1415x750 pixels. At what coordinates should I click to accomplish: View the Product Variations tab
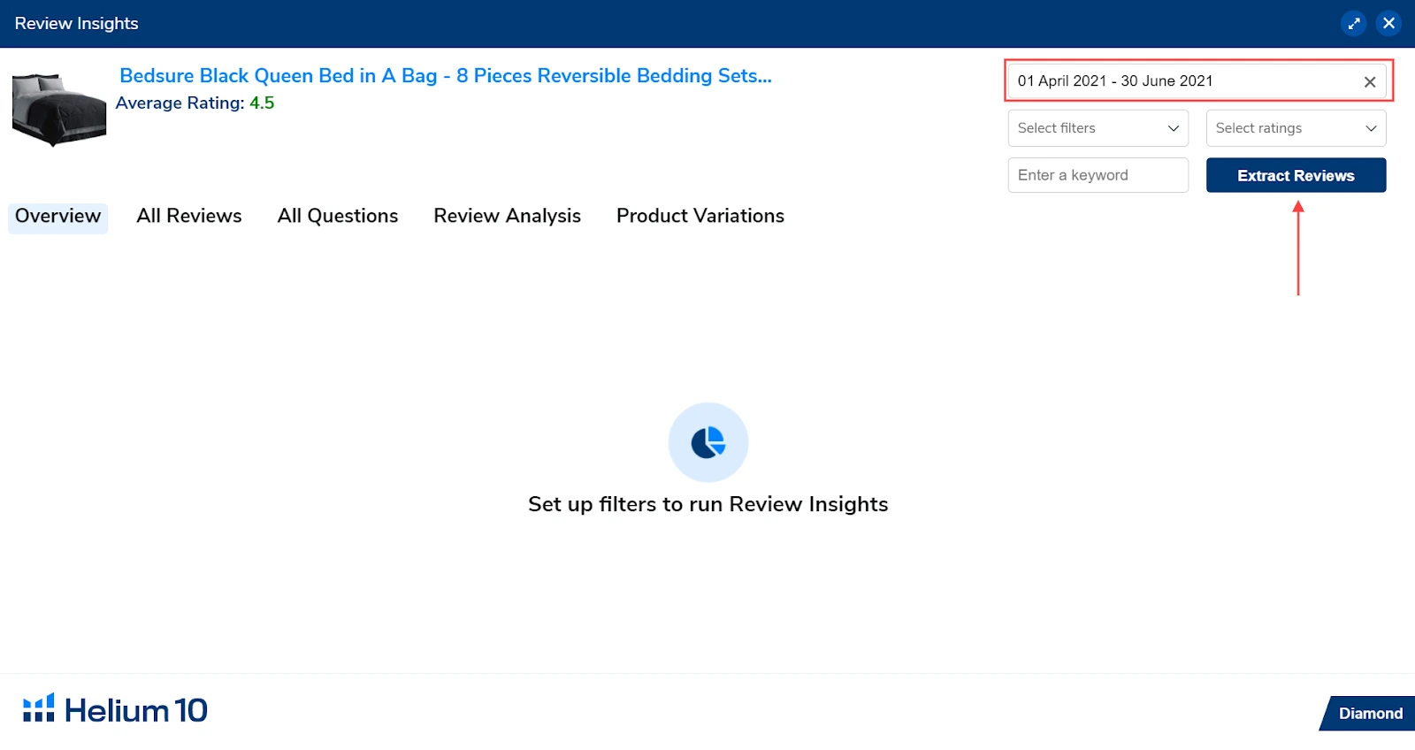tap(700, 217)
